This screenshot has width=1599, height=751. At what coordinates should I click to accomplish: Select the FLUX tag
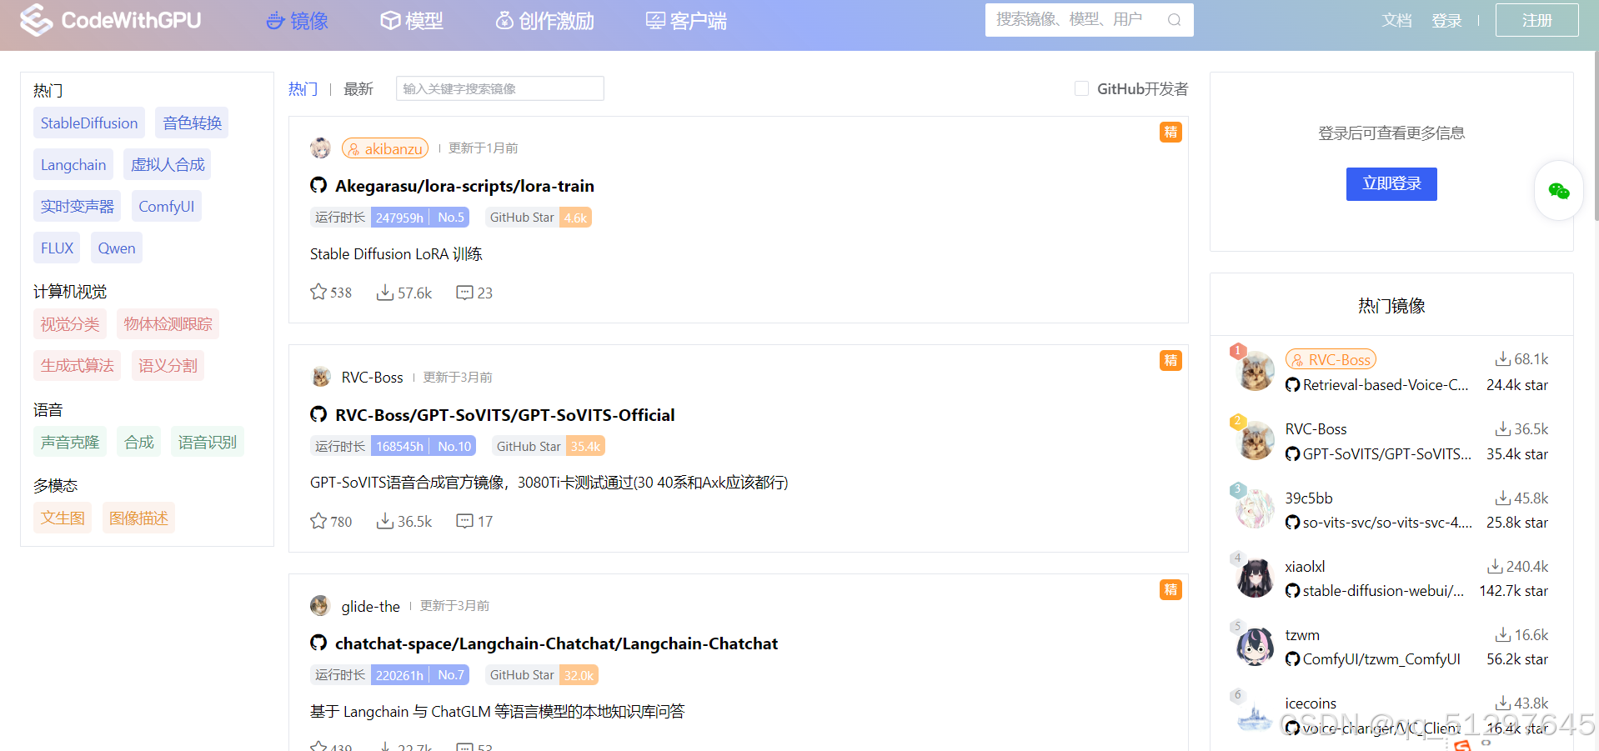pyautogui.click(x=57, y=248)
